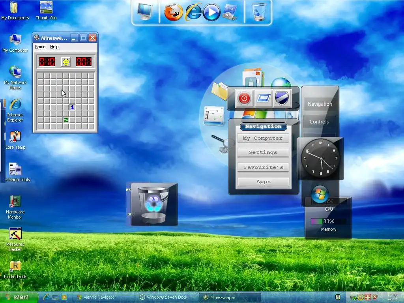
Task: Click the large recycle bin desktop widget
Action: click(x=154, y=204)
